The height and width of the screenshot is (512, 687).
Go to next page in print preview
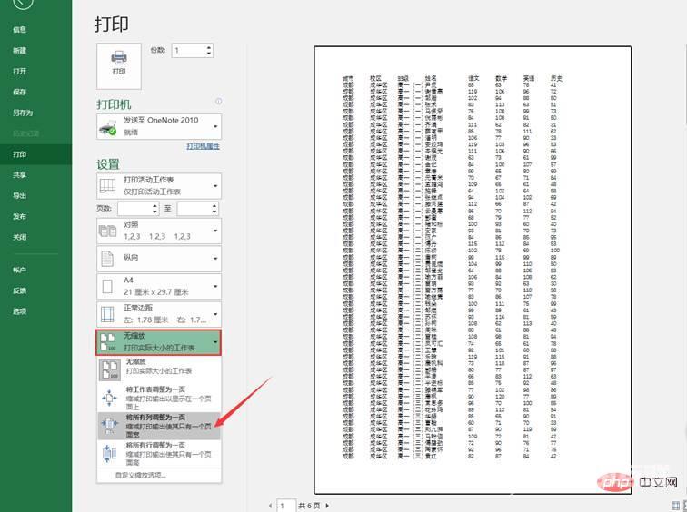pyautogui.click(x=327, y=506)
